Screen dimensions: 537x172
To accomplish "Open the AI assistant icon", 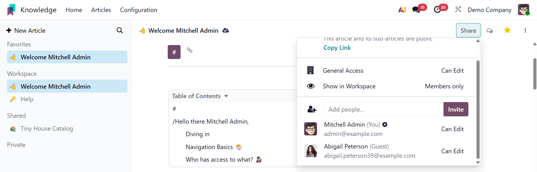I will (x=402, y=10).
